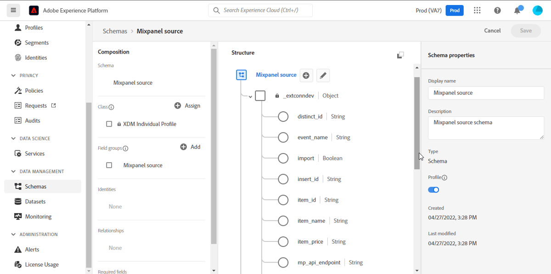
Task: Click the Search Experience Cloud field
Action: [260, 10]
